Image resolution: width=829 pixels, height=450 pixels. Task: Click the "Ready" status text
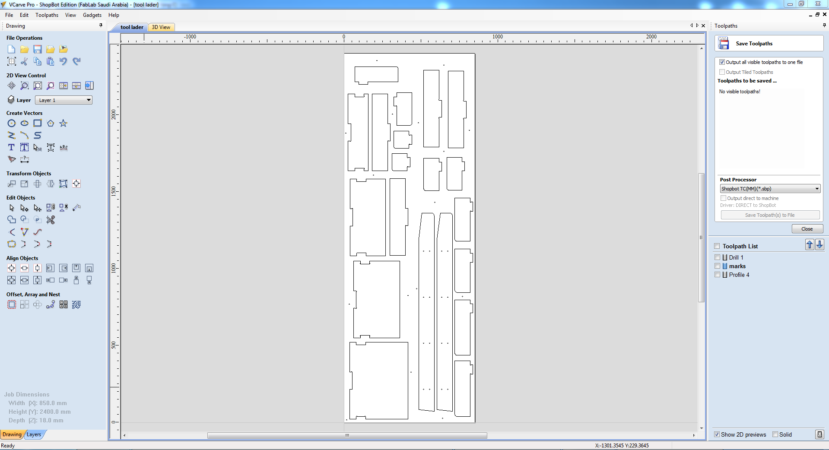pos(8,446)
